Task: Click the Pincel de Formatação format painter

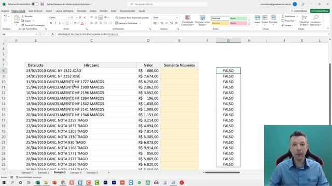Action: click(33, 25)
